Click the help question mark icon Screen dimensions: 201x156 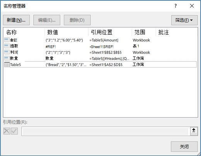175,6
